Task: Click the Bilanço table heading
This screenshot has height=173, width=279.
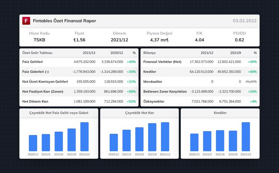Action: (149, 53)
